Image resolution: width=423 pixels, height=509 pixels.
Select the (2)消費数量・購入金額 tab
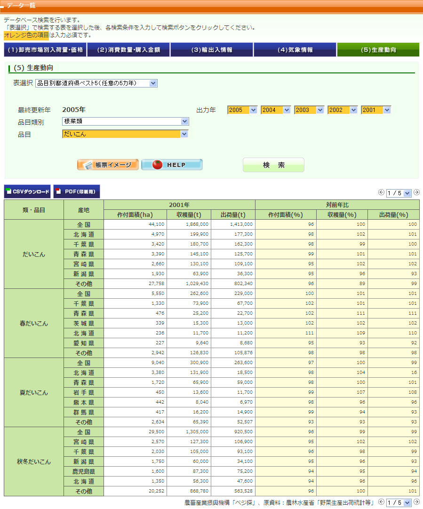[128, 50]
